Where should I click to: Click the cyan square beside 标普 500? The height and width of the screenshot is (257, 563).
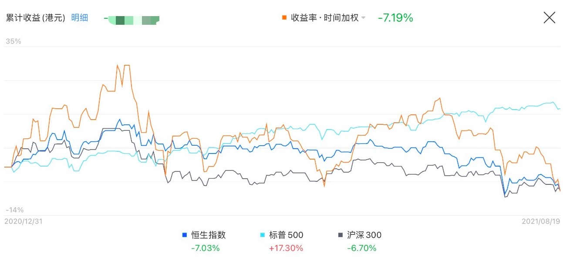click(262, 235)
